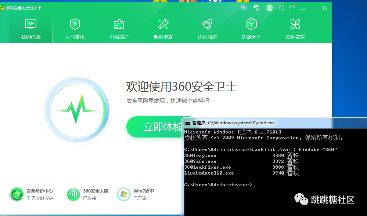The image size is (367, 216).
Task: Click PID 3380 in cmd output
Action: [278, 155]
